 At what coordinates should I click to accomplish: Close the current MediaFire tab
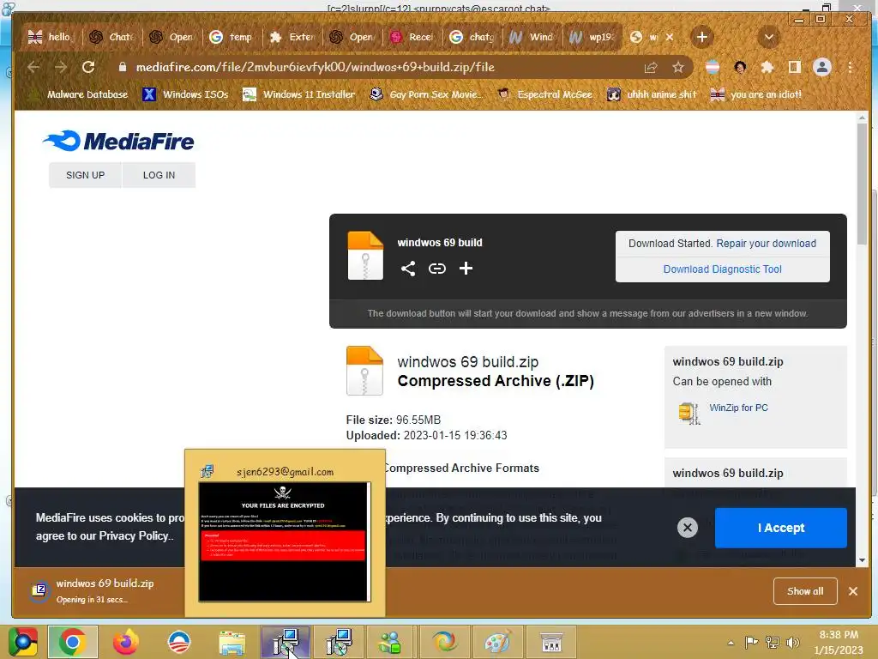pyautogui.click(x=670, y=37)
